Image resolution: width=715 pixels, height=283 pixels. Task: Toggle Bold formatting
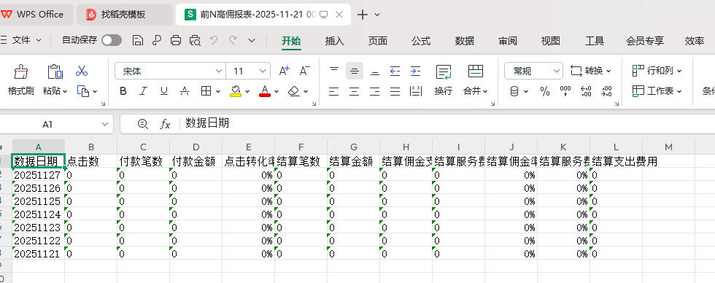[123, 91]
